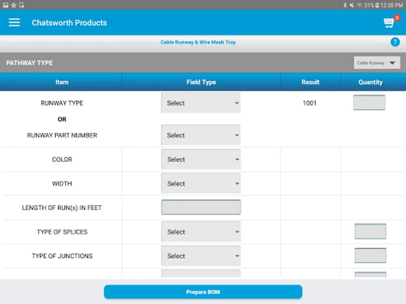Screen dimensions: 406x304
Task: Focus the Type of Splices quantity field
Action: coord(370,231)
